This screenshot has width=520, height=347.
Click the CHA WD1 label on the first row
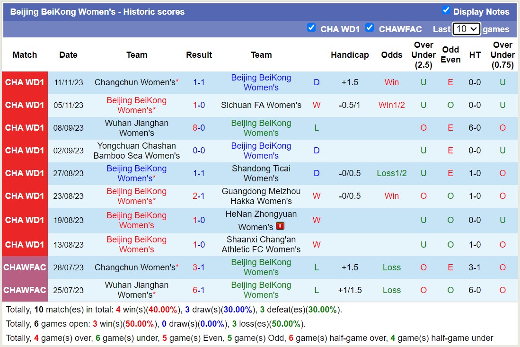coord(25,82)
